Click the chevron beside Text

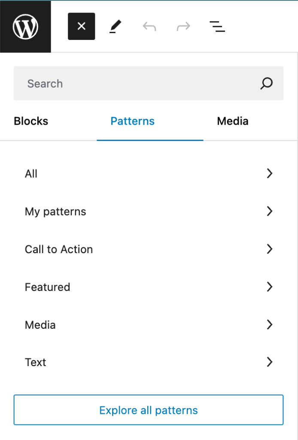[x=269, y=362]
